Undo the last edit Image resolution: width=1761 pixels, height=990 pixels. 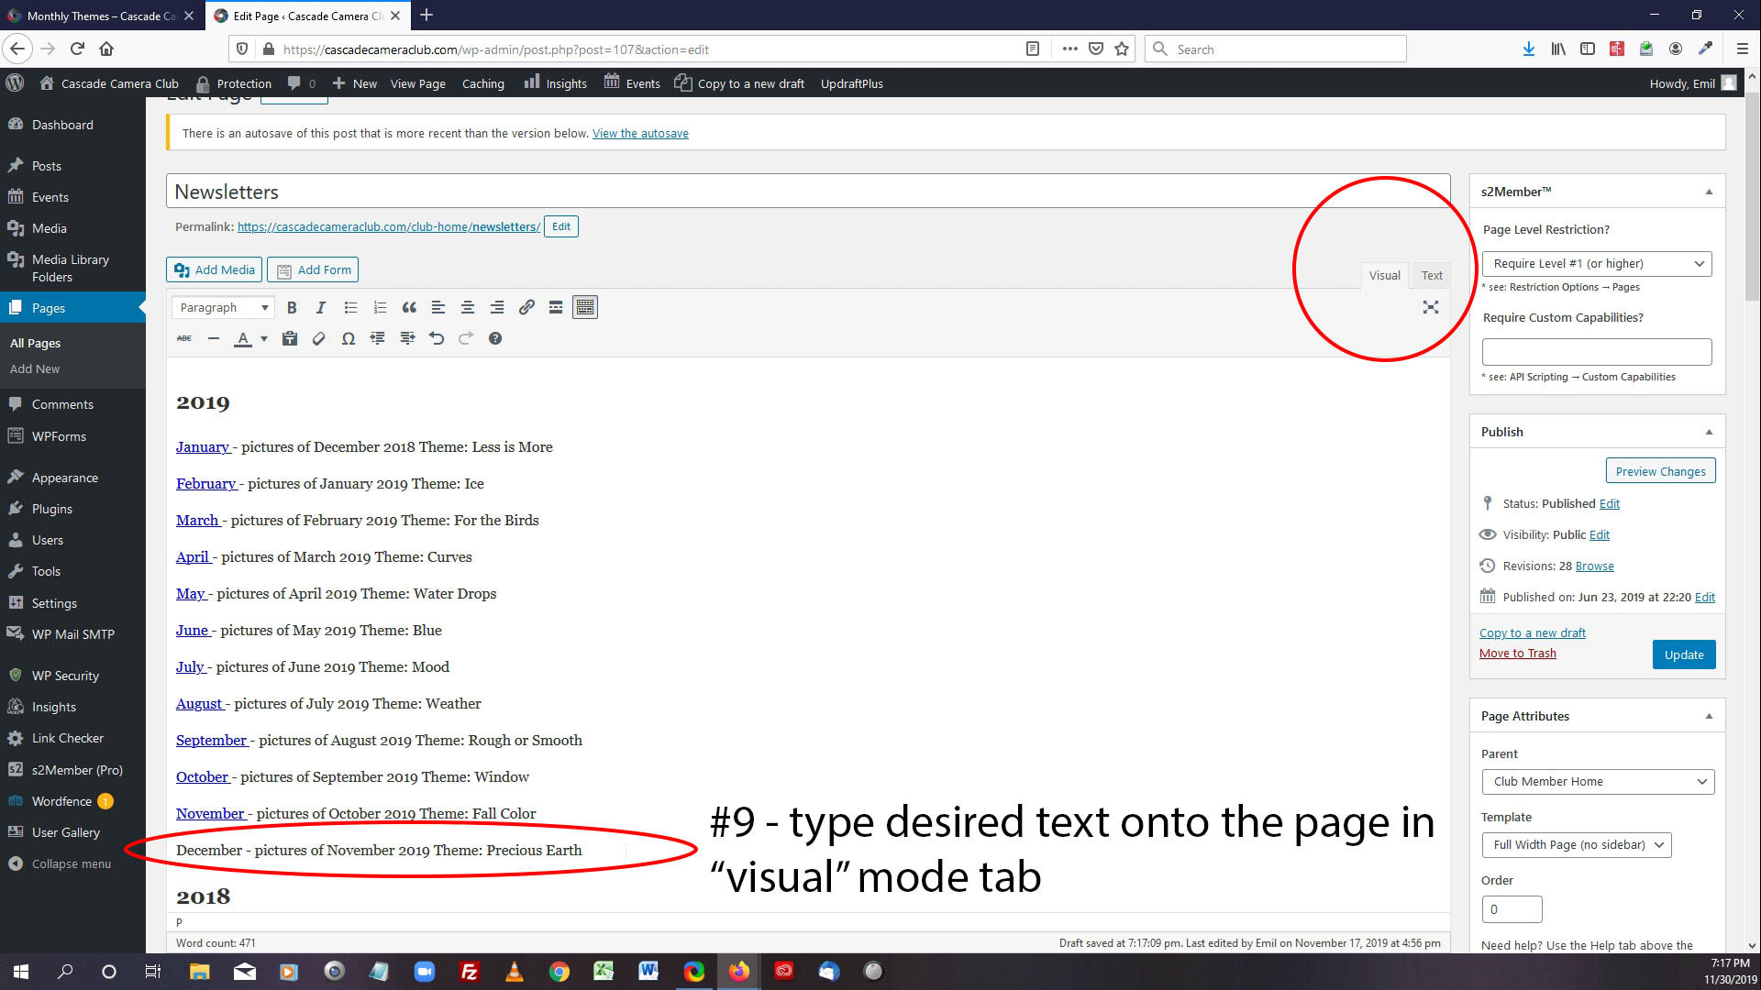tap(437, 339)
